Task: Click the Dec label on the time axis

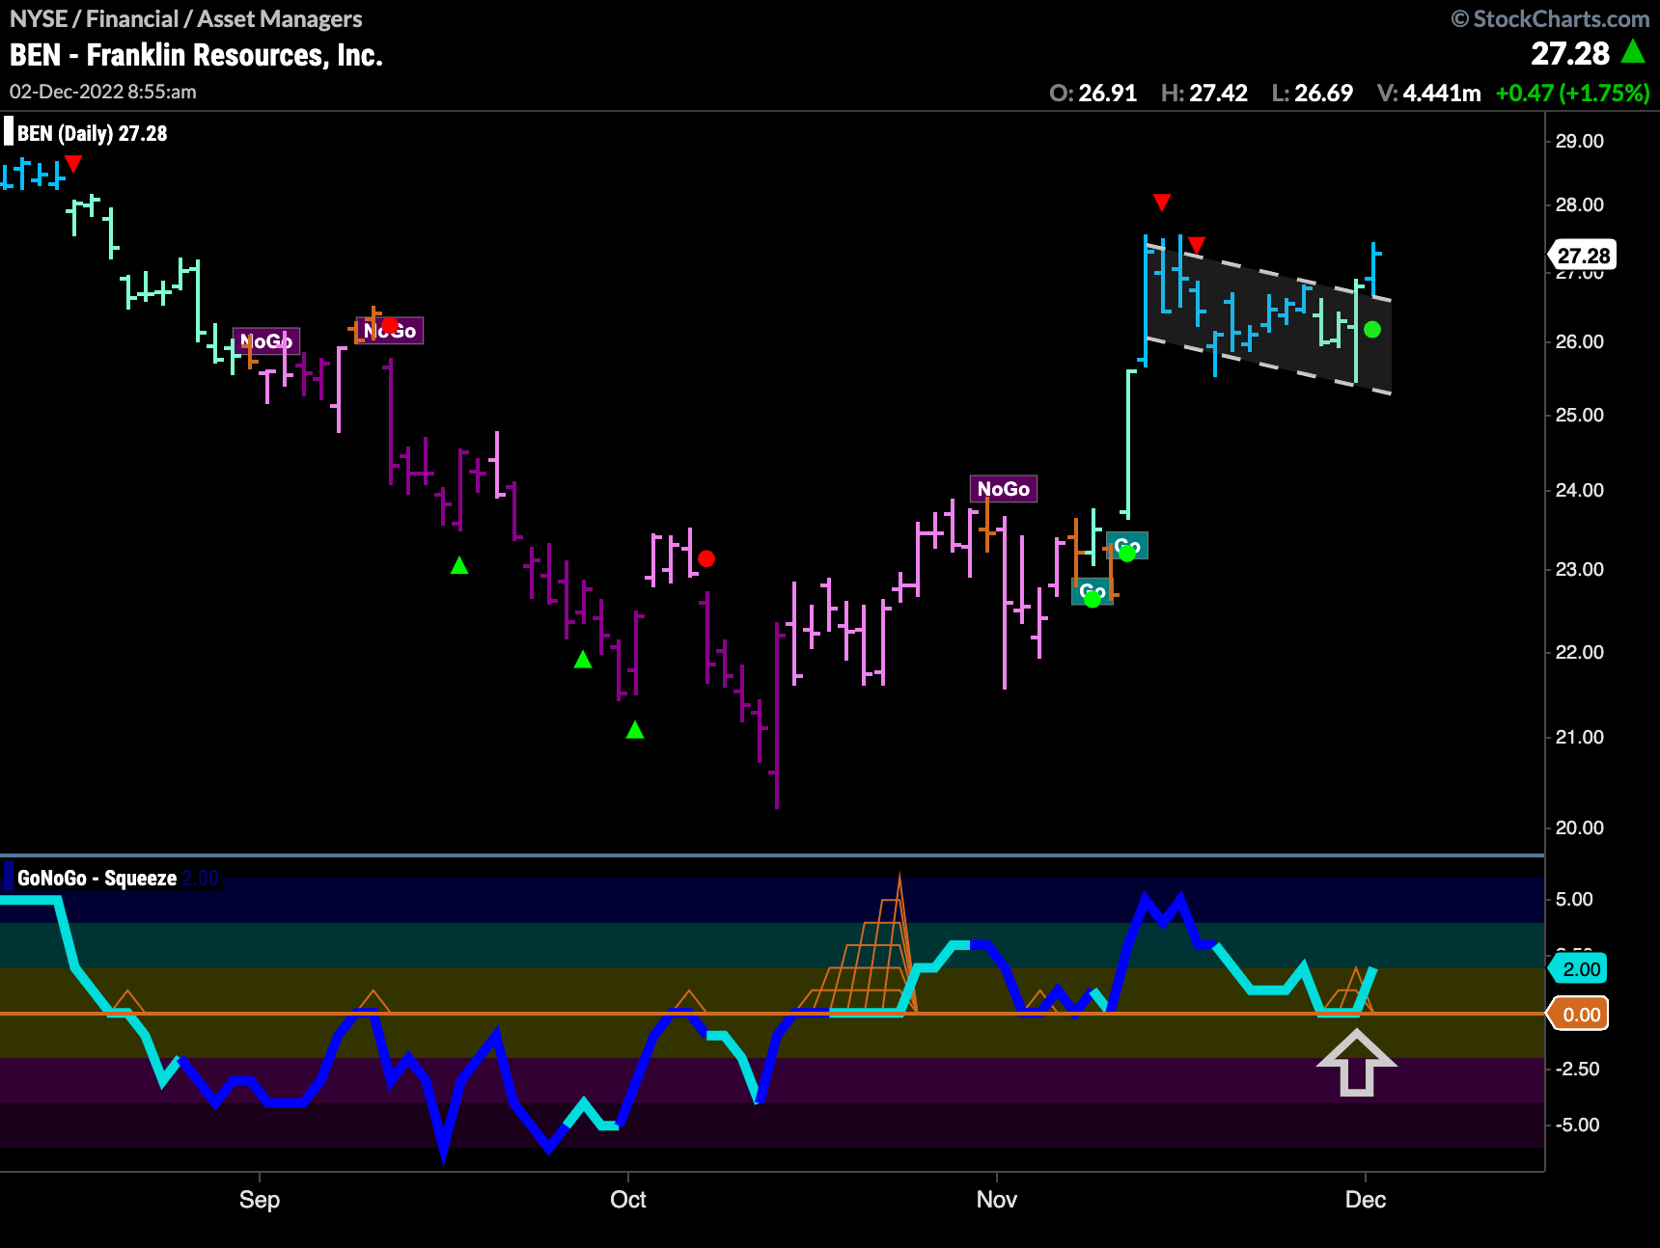Action: tap(1366, 1200)
